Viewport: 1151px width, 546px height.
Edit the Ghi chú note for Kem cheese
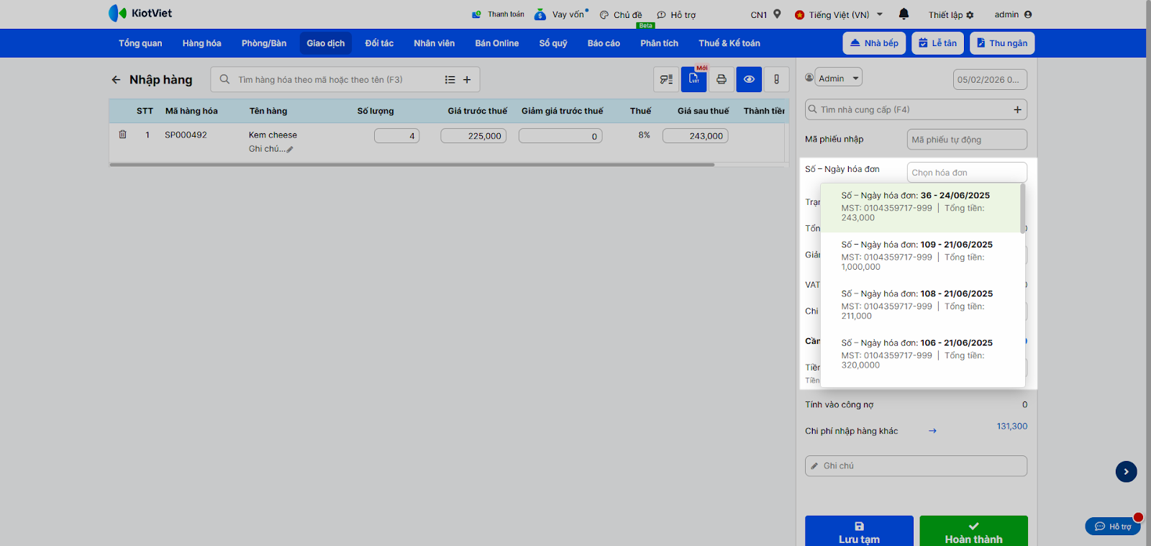(271, 149)
